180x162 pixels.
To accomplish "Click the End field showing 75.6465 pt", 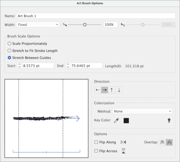I will coord(86,66).
